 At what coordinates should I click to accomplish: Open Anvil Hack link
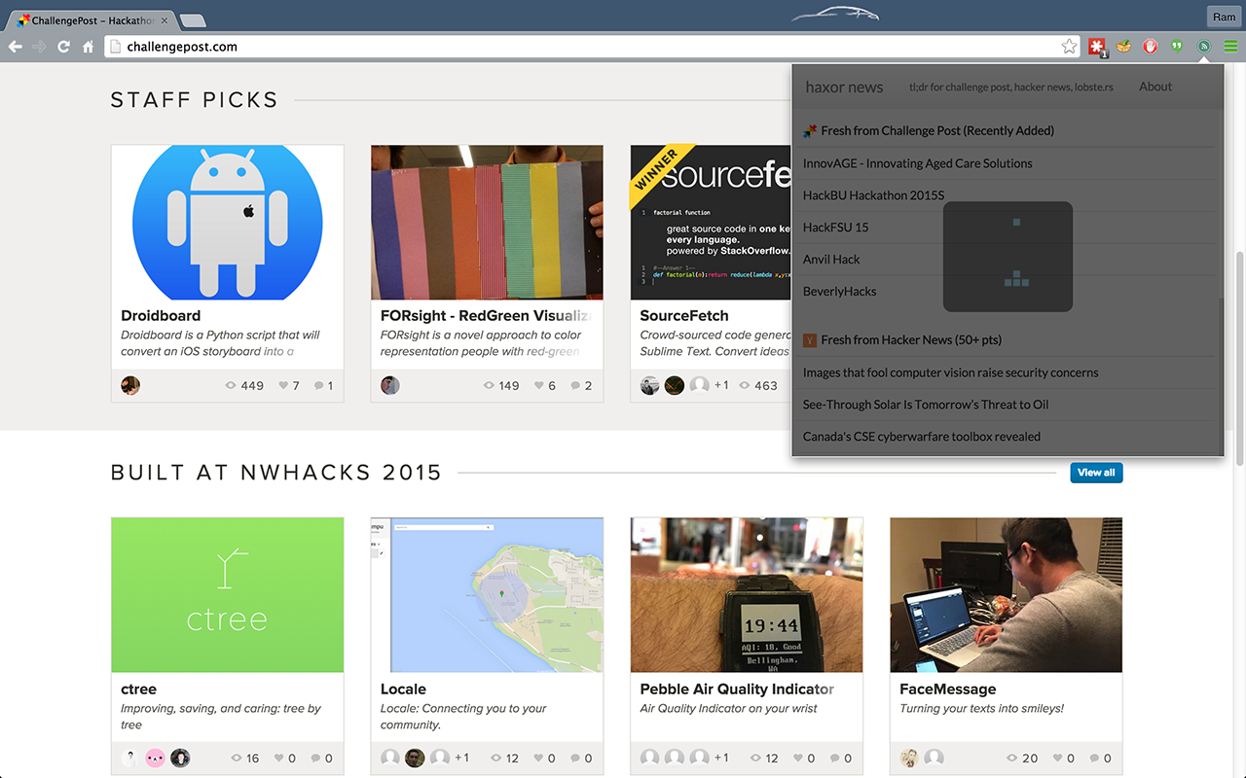click(832, 260)
